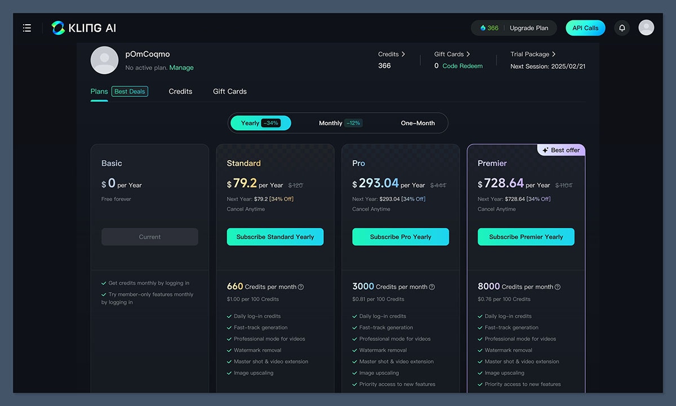The height and width of the screenshot is (406, 676).
Task: Click the help icon beside 8000 Credits per month
Action: 557,287
